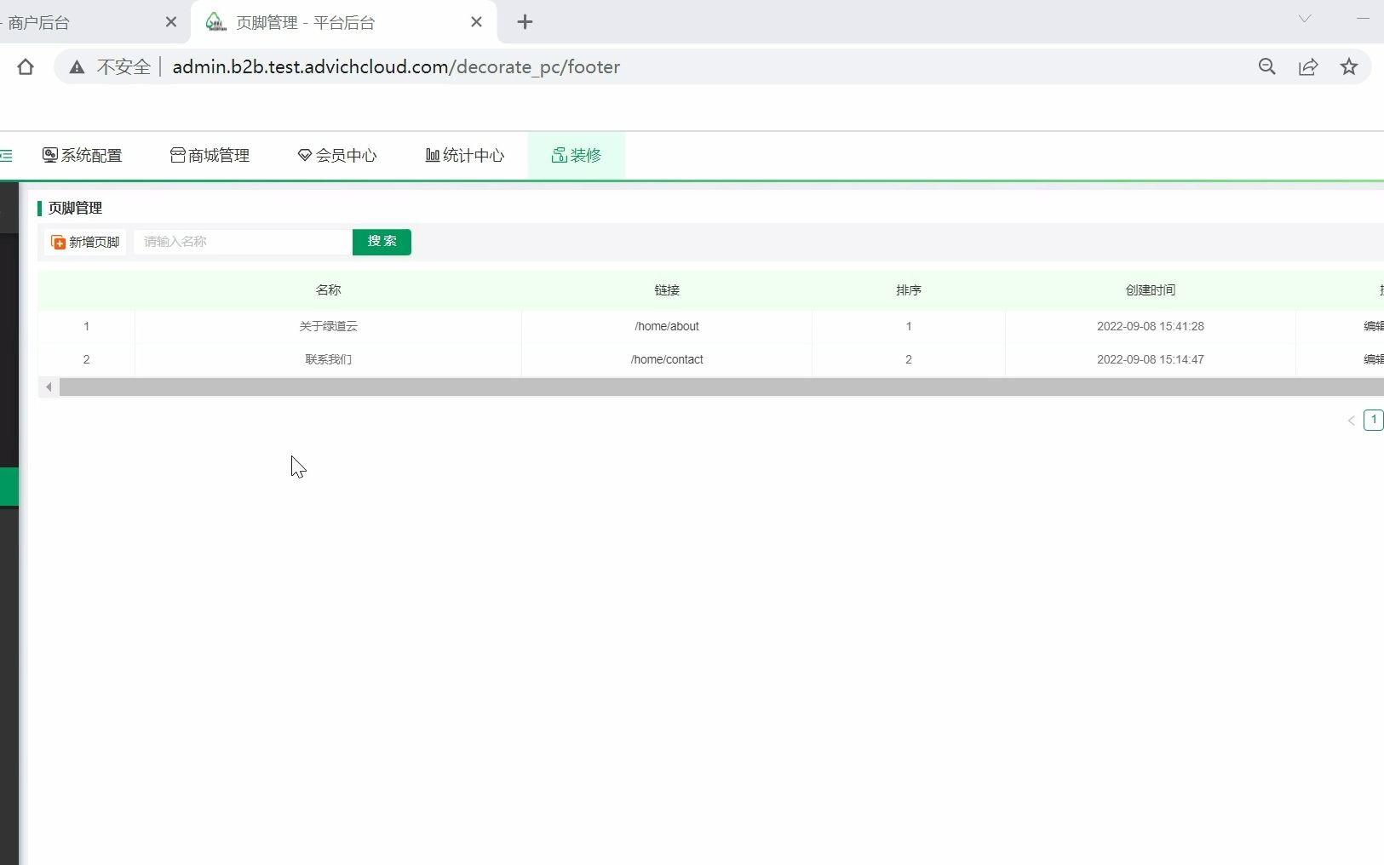Click the table's horizontal scrollbar left arrow
Image resolution: width=1384 pixels, height=865 pixels.
point(49,387)
